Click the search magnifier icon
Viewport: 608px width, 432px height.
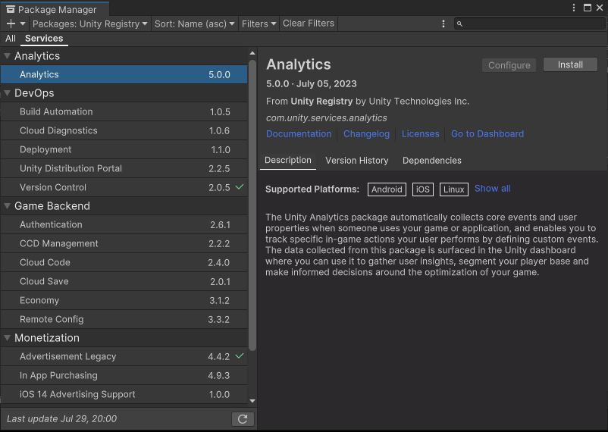[x=459, y=24]
